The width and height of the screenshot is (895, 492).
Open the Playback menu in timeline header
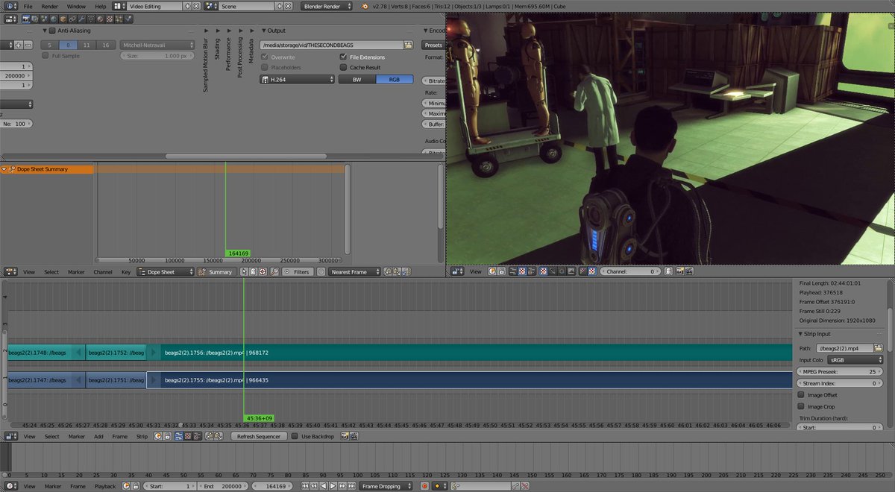pyautogui.click(x=104, y=486)
